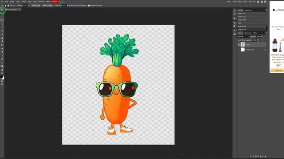Open the Reddit icon in top bar
Screen dimensions: 284x159
click(258, 2)
